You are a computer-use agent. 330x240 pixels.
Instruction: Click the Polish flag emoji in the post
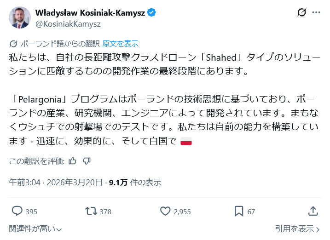(x=186, y=142)
